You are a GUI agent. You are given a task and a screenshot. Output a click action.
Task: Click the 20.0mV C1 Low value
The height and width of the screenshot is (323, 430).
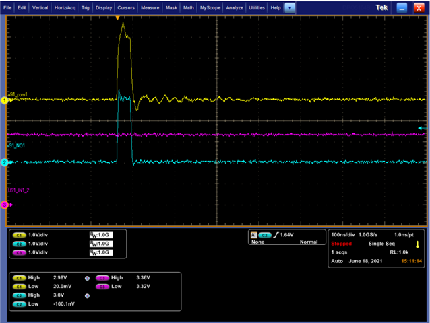pyautogui.click(x=62, y=286)
